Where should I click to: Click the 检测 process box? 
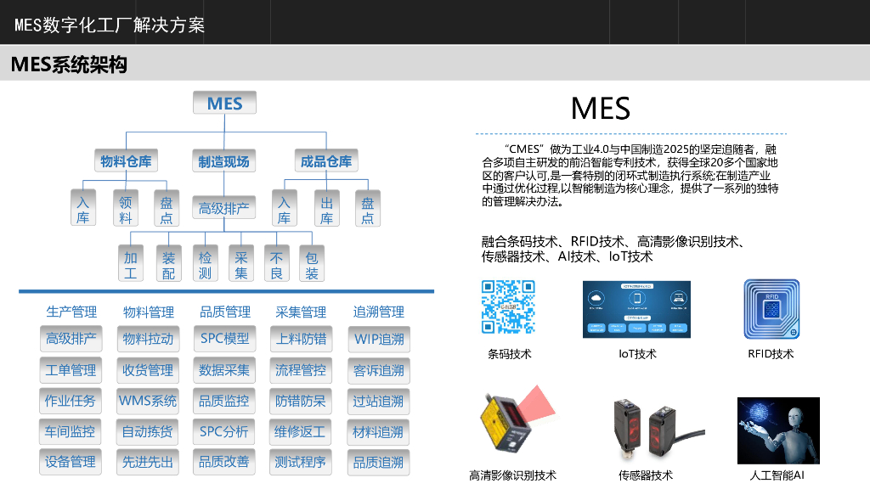click(x=205, y=264)
